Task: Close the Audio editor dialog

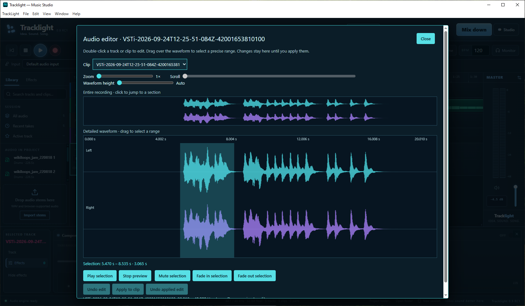Action: (425, 39)
